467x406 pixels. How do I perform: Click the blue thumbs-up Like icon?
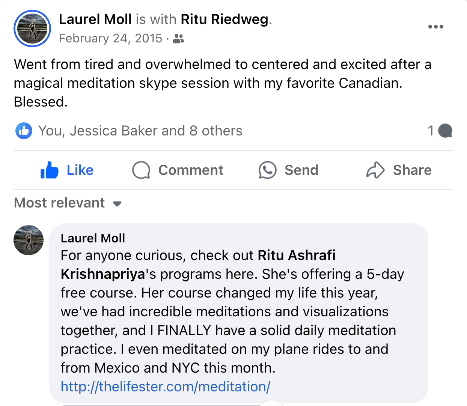tap(50, 170)
